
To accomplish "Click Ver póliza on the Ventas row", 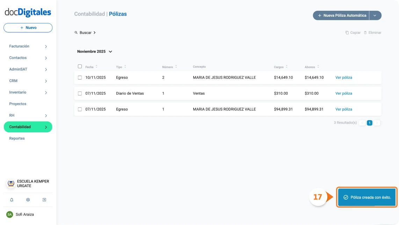I will pyautogui.click(x=343, y=93).
